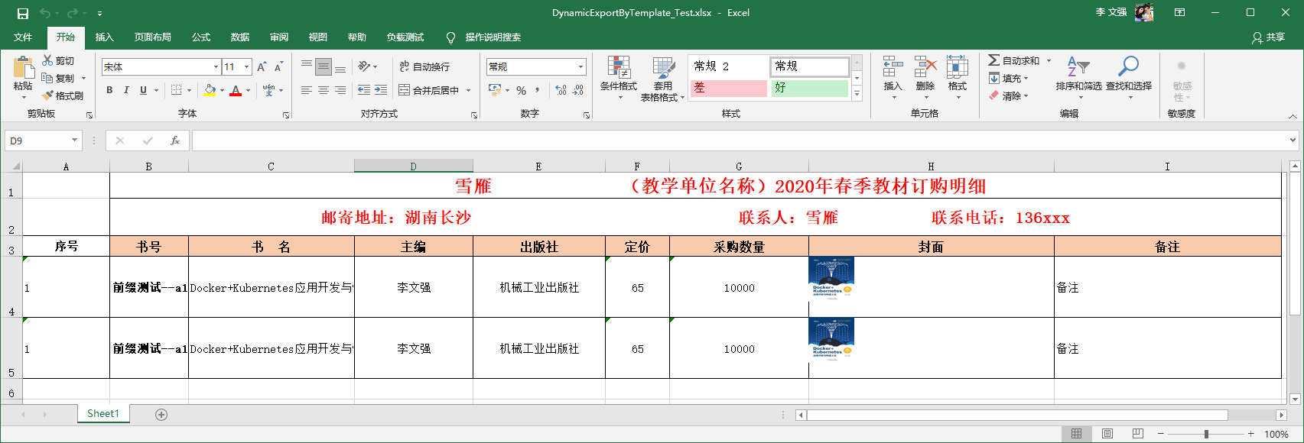
Task: Click the insert function fx icon
Action: click(x=175, y=141)
